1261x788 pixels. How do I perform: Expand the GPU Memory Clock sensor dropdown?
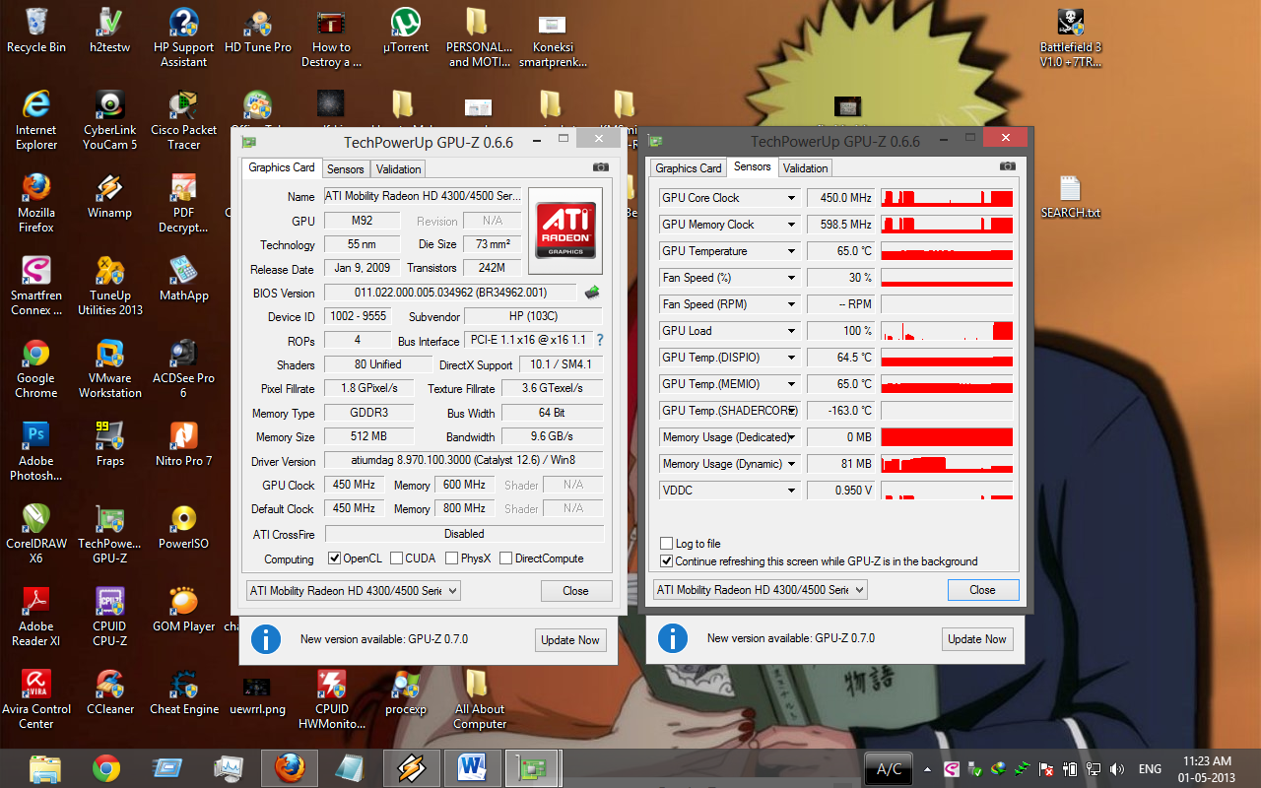(790, 225)
